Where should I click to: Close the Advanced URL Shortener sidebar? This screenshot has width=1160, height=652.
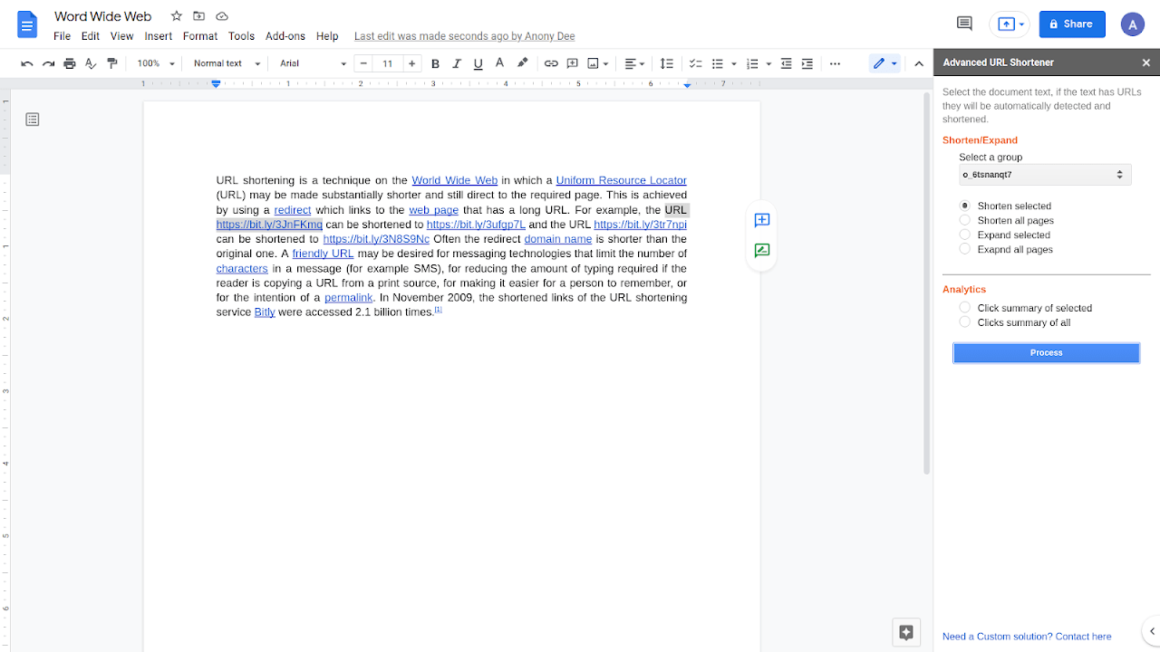[x=1146, y=62]
